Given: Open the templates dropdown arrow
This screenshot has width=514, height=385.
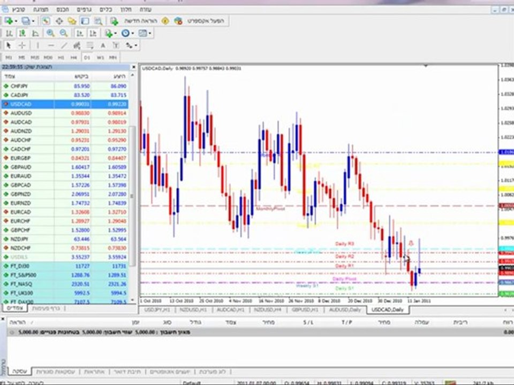Looking at the screenshot, I should click(x=150, y=33).
